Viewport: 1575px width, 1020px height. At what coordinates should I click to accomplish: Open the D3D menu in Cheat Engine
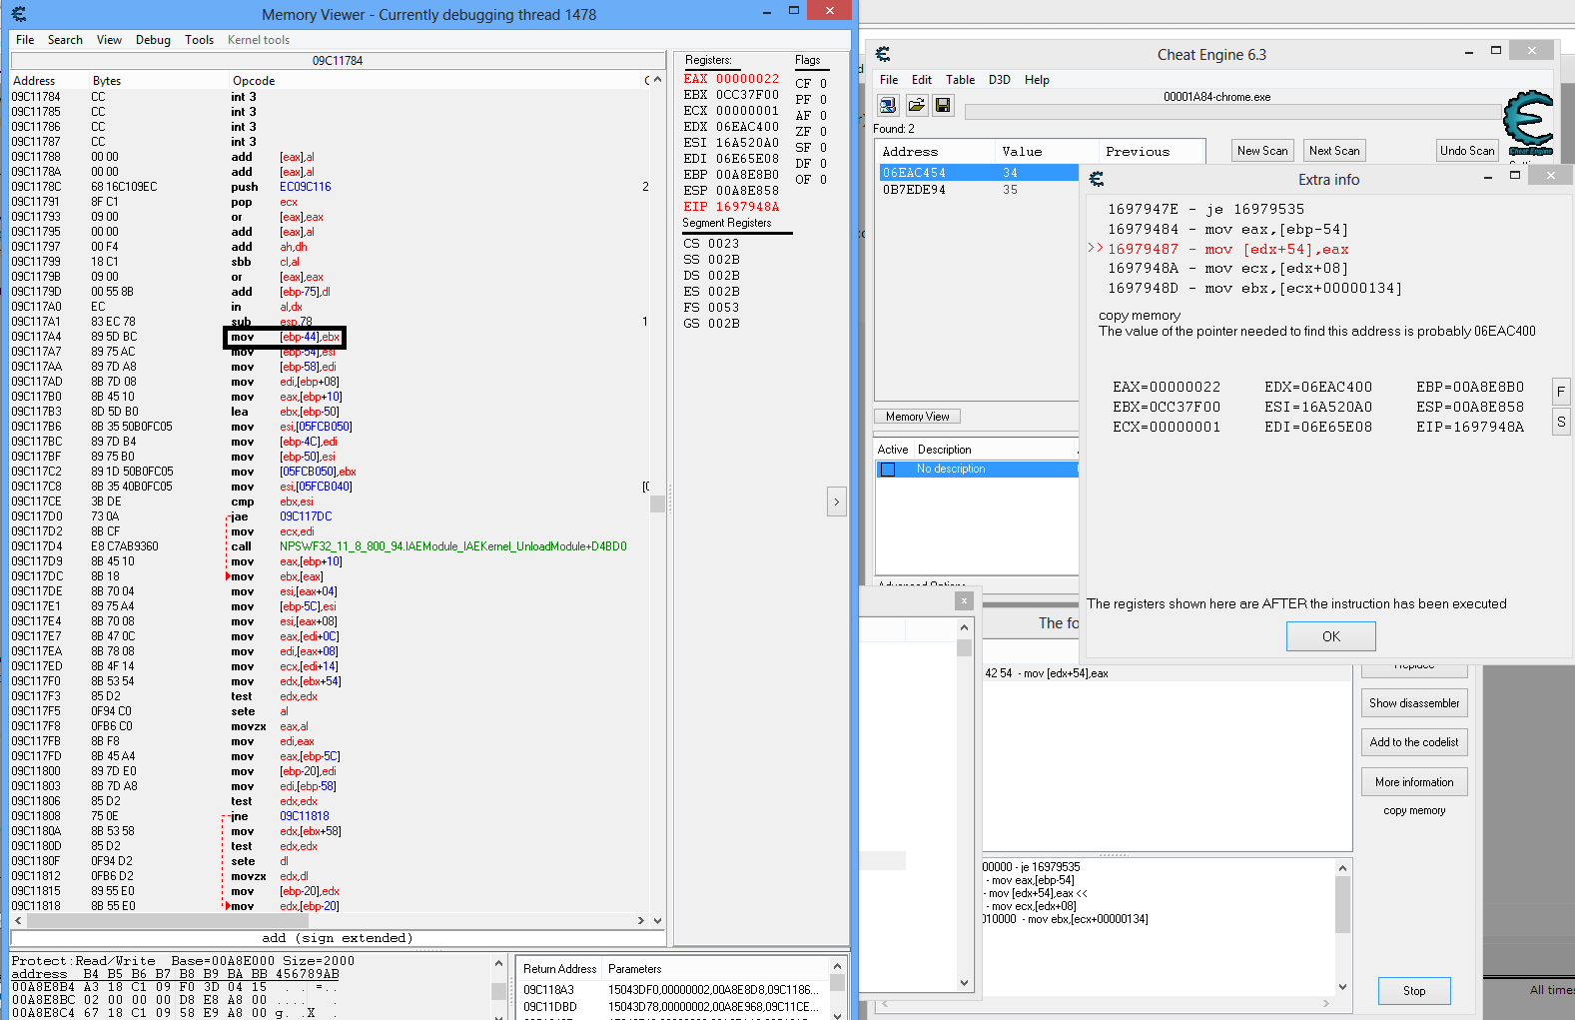pyautogui.click(x=999, y=80)
